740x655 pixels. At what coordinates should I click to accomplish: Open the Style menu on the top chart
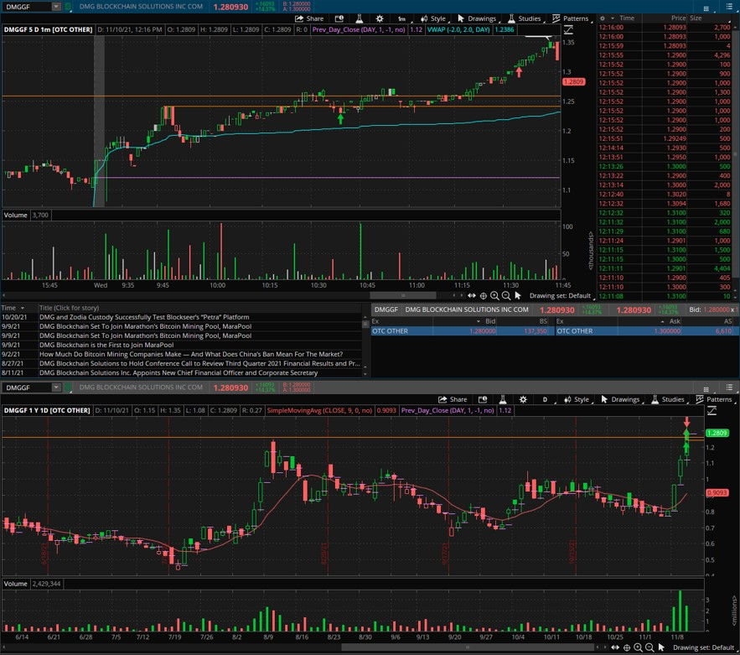point(433,18)
